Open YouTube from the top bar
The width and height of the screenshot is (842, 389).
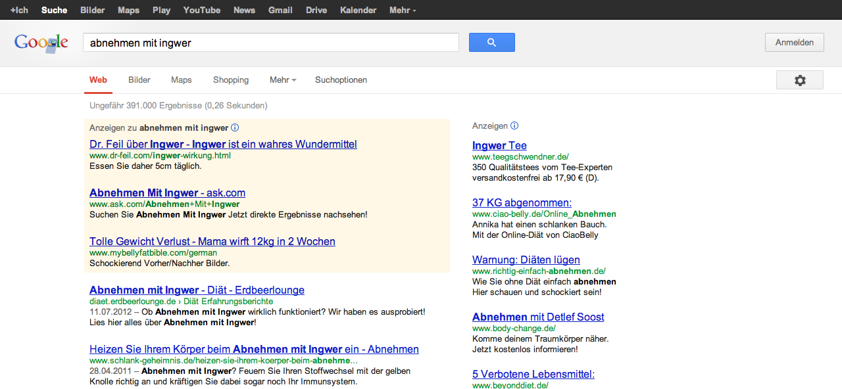click(x=201, y=10)
